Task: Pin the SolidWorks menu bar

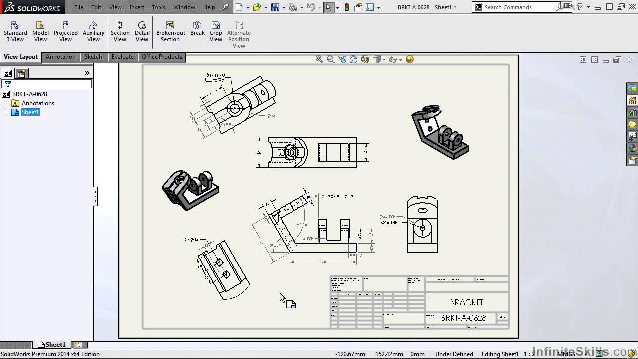Action: (226, 7)
